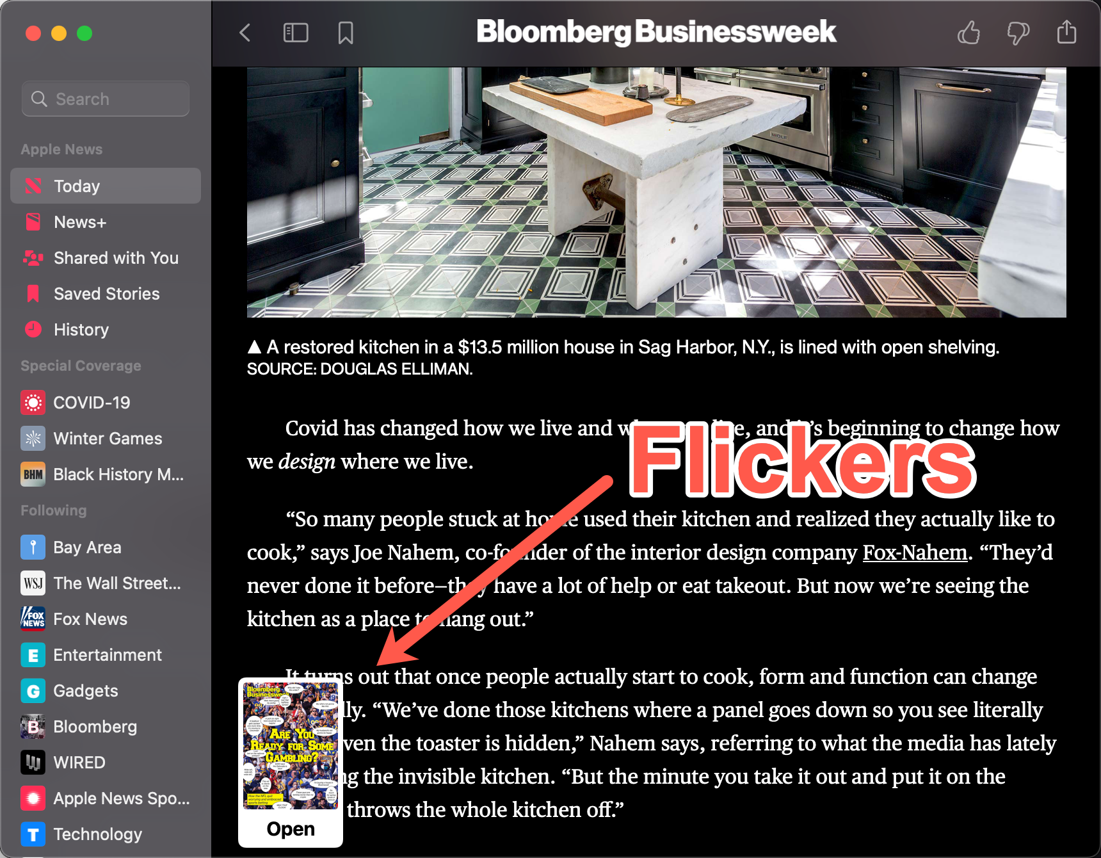Open the share menu icon
This screenshot has height=858, width=1101.
point(1066,31)
